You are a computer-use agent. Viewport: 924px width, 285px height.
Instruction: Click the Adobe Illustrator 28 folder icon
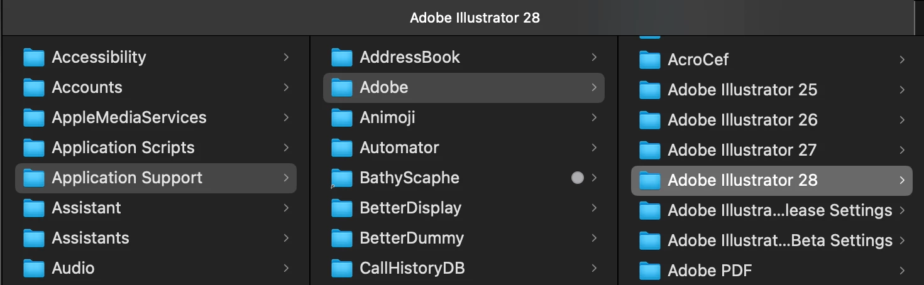[650, 181]
